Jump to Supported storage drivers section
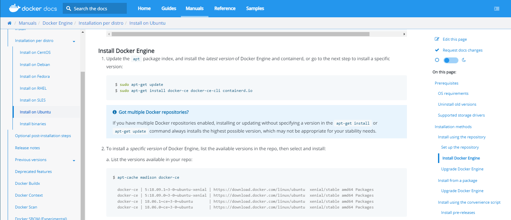The height and width of the screenshot is (220, 511). [461, 115]
